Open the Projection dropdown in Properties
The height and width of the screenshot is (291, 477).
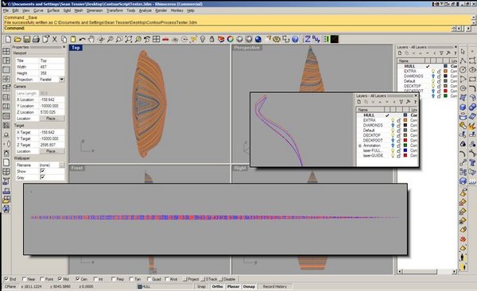tap(61, 80)
